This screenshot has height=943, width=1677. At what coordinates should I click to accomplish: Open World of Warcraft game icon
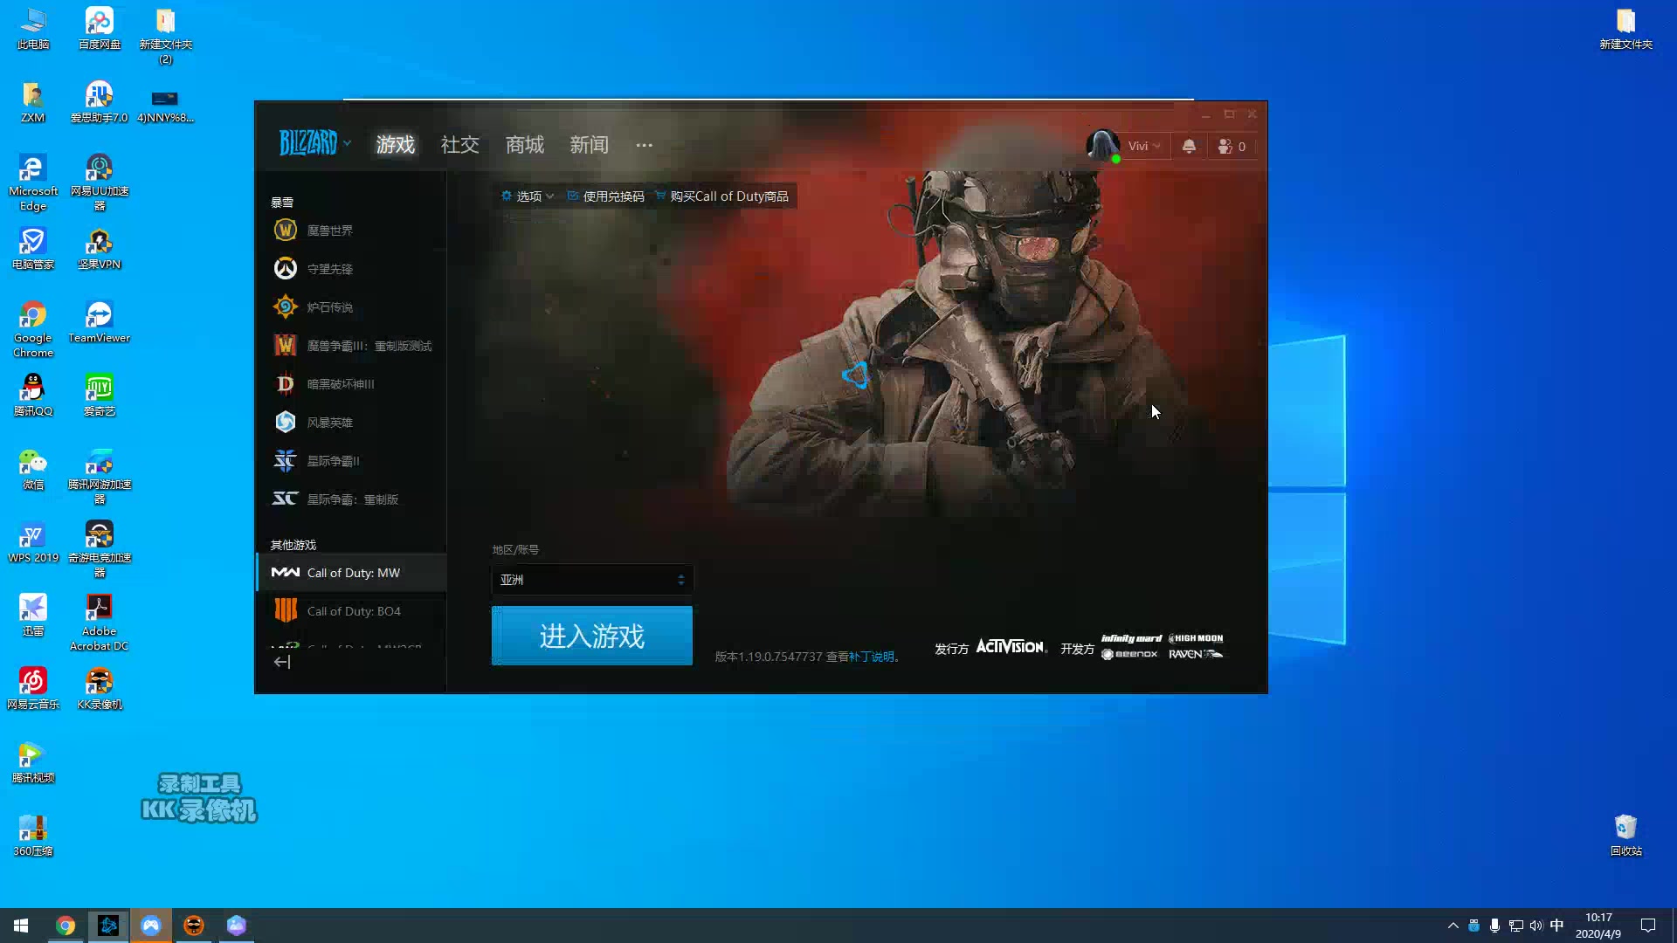click(286, 231)
